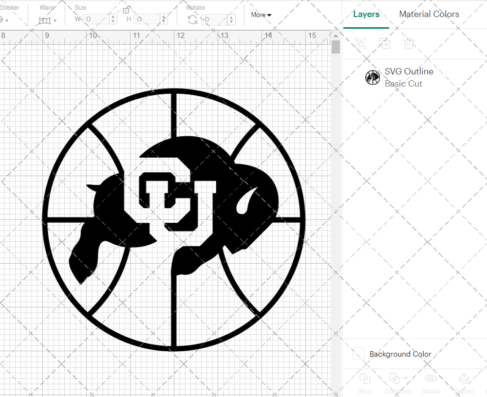Click the Flatten button
487x397 pixels.
click(x=464, y=383)
